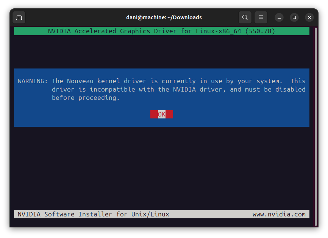Click the www.nvidia.com text in footer
Screen dimensions: 328x238
click(x=279, y=214)
